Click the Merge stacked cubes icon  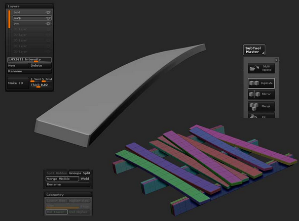click(x=254, y=106)
